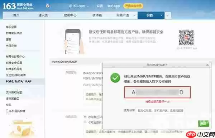Expand the tab overflow arrow after 设置 tab

click(x=168, y=15)
